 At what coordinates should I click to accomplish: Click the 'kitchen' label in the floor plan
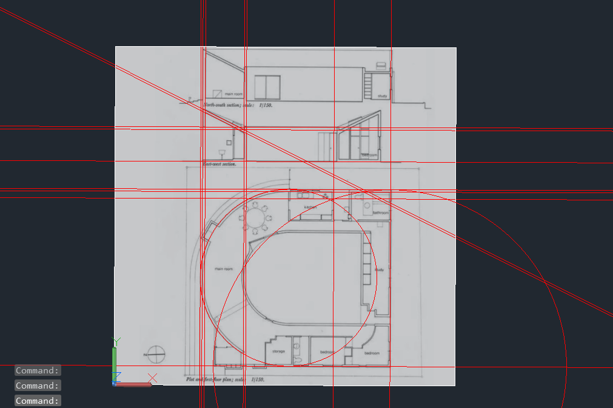(x=310, y=207)
